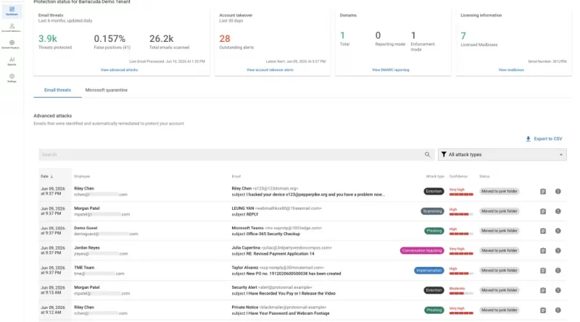Screen dimensions: 580x322
Task: Click Export to CSV button
Action: (x=544, y=139)
